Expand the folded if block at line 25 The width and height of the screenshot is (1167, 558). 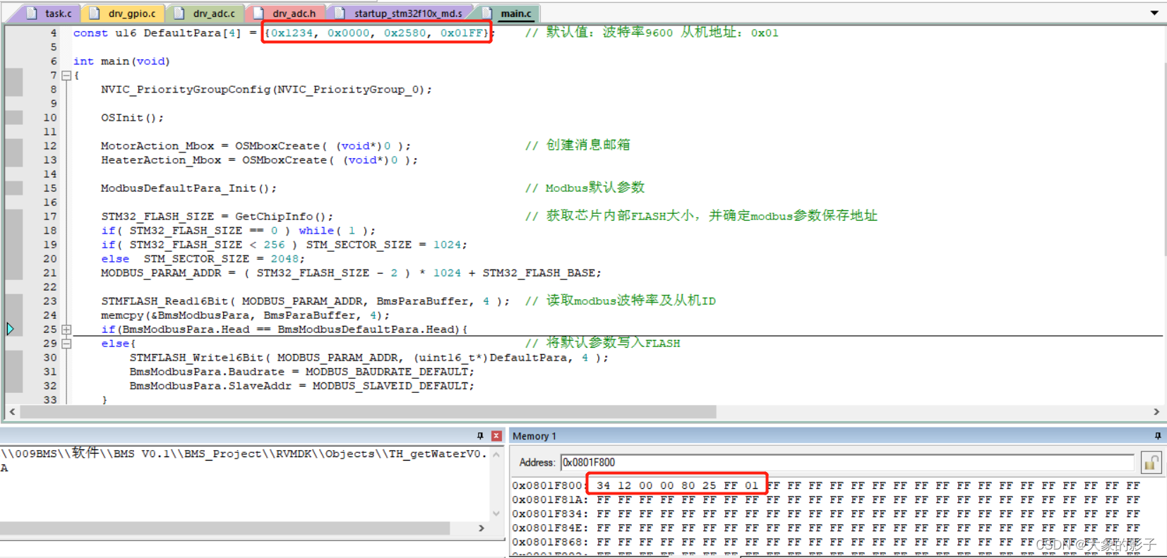pyautogui.click(x=66, y=329)
